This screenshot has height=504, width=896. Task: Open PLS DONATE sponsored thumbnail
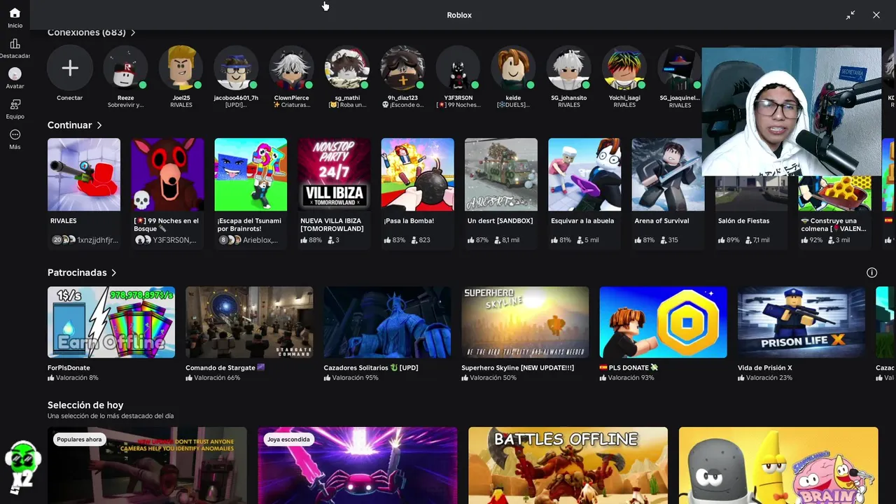[x=663, y=322]
